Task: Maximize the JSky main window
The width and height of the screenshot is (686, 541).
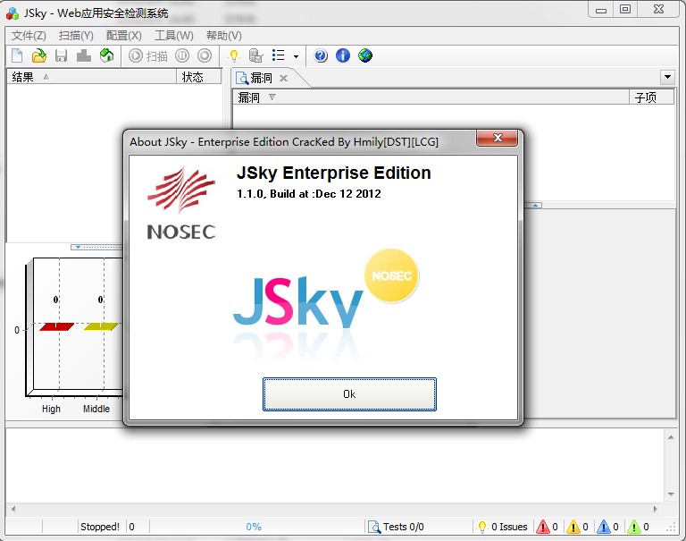Action: click(625, 9)
